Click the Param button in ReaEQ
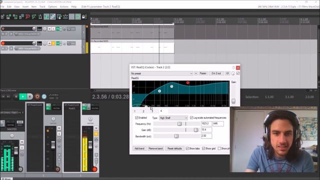The image size is (320, 180). pyautogui.click(x=203, y=73)
